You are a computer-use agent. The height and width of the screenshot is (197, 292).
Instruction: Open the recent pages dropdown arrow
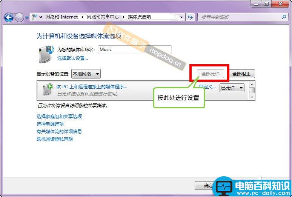pyautogui.click(x=27, y=18)
